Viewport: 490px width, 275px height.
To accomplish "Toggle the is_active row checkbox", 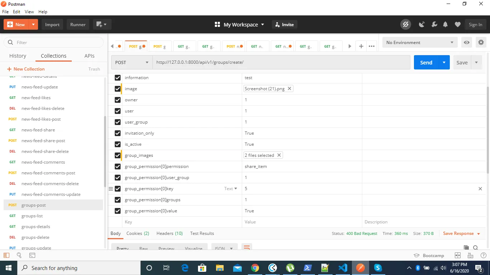I will coord(118,144).
